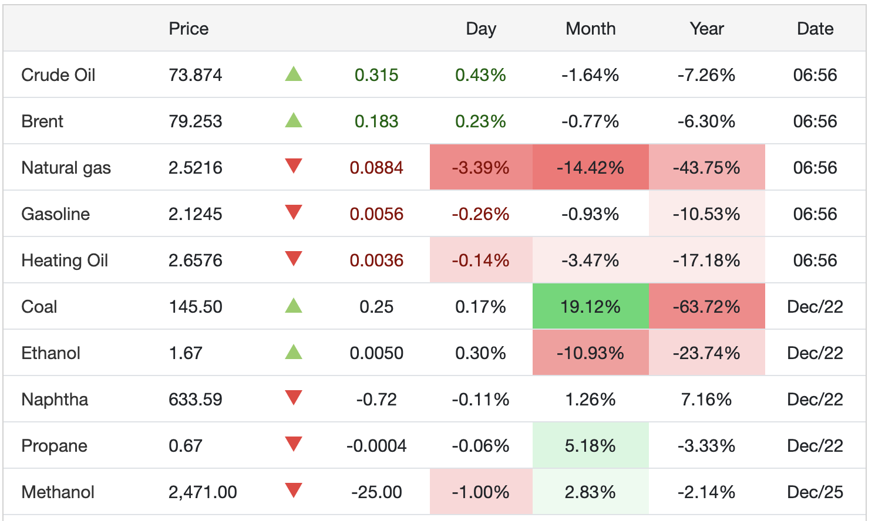Select Brent price 79.253

click(x=196, y=121)
